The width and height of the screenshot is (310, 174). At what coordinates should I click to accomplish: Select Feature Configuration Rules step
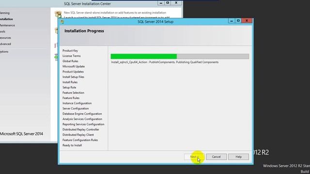[80, 140]
